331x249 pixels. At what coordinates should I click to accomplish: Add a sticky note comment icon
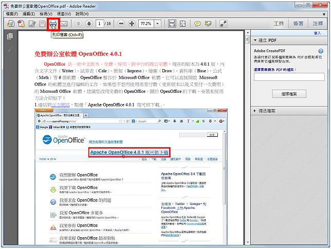pos(197,24)
